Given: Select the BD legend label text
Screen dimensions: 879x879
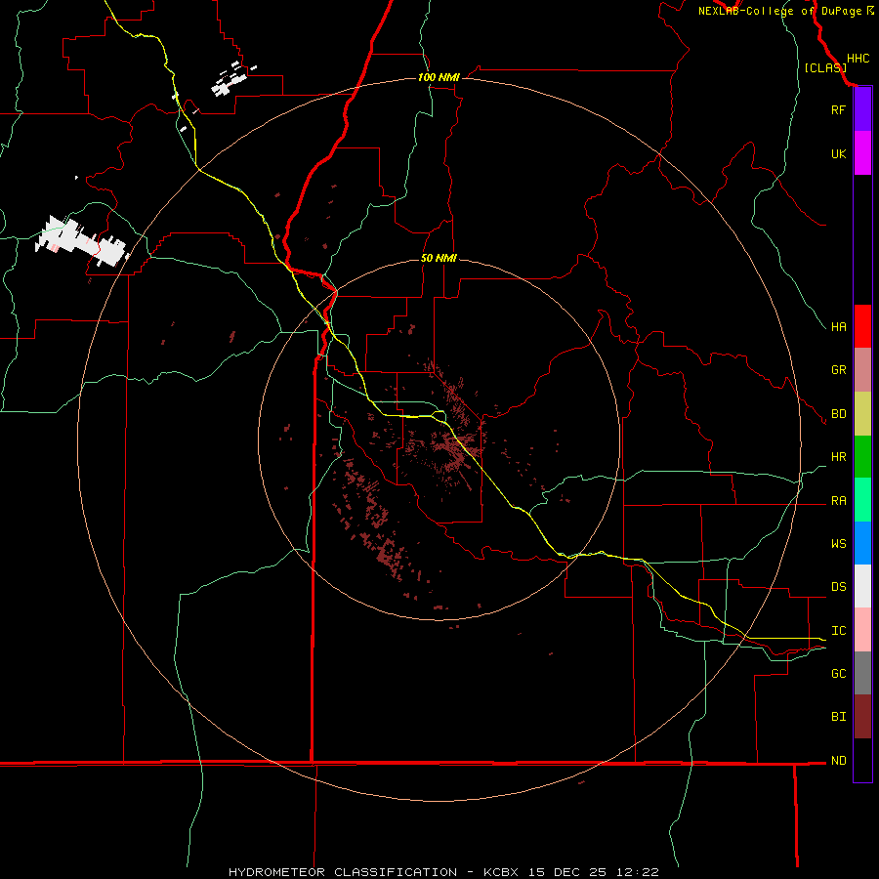Looking at the screenshot, I should pyautogui.click(x=839, y=414).
